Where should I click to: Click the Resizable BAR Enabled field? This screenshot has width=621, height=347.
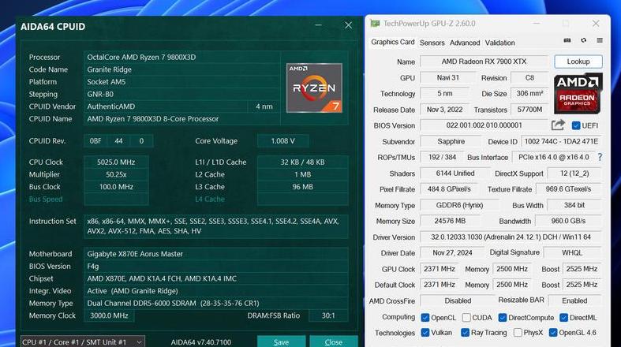tap(574, 300)
